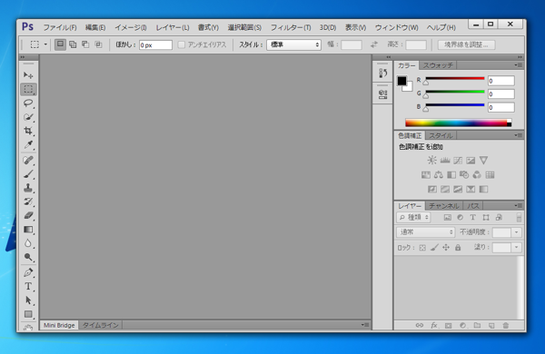Choose the New selection mode button

pos(60,44)
